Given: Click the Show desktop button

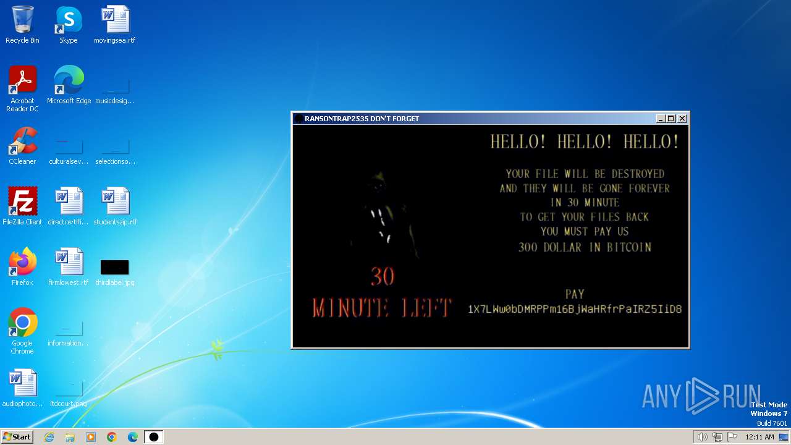Looking at the screenshot, I should [x=784, y=437].
